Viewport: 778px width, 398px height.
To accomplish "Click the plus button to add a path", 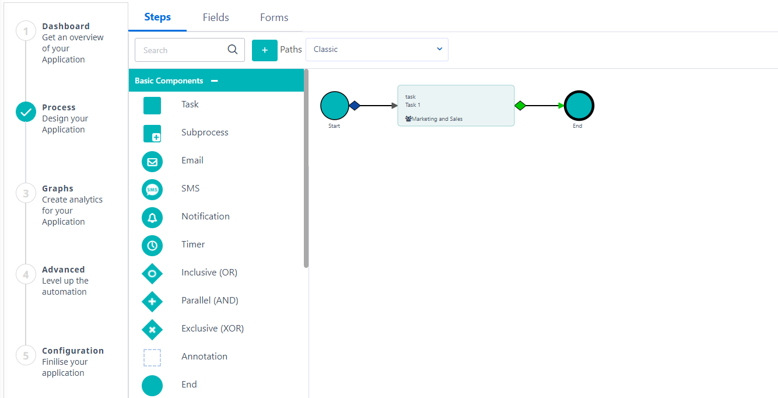I will (265, 50).
